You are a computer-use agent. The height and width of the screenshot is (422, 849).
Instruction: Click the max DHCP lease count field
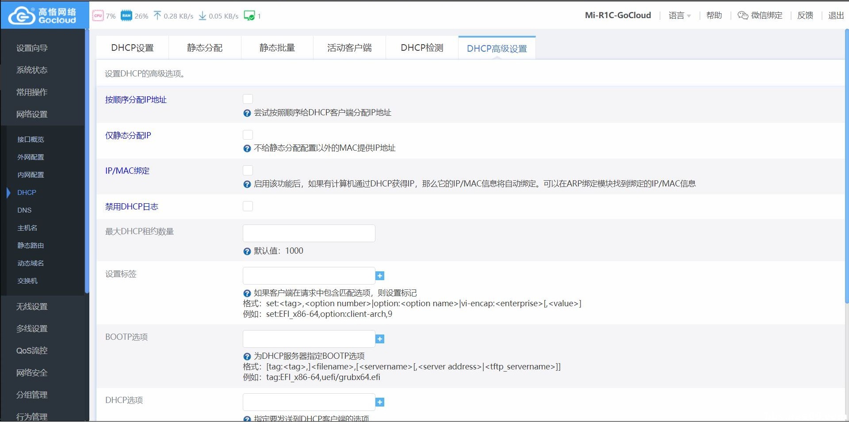309,233
